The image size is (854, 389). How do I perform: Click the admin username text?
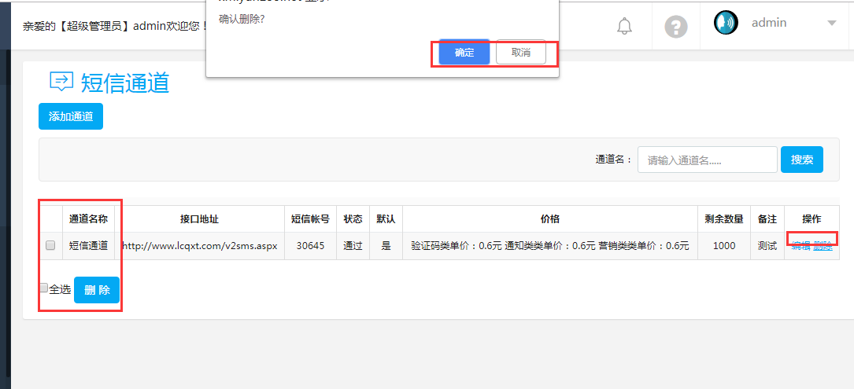coord(769,23)
